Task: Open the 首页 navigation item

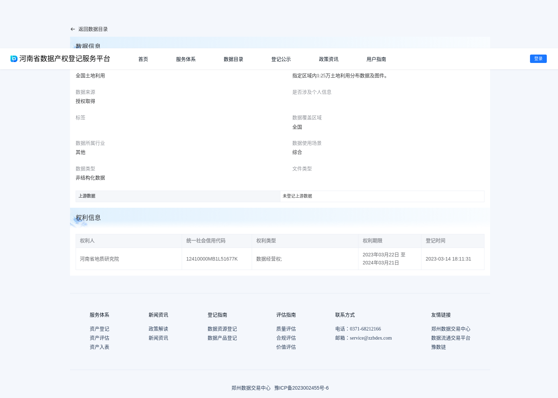Action: tap(143, 59)
